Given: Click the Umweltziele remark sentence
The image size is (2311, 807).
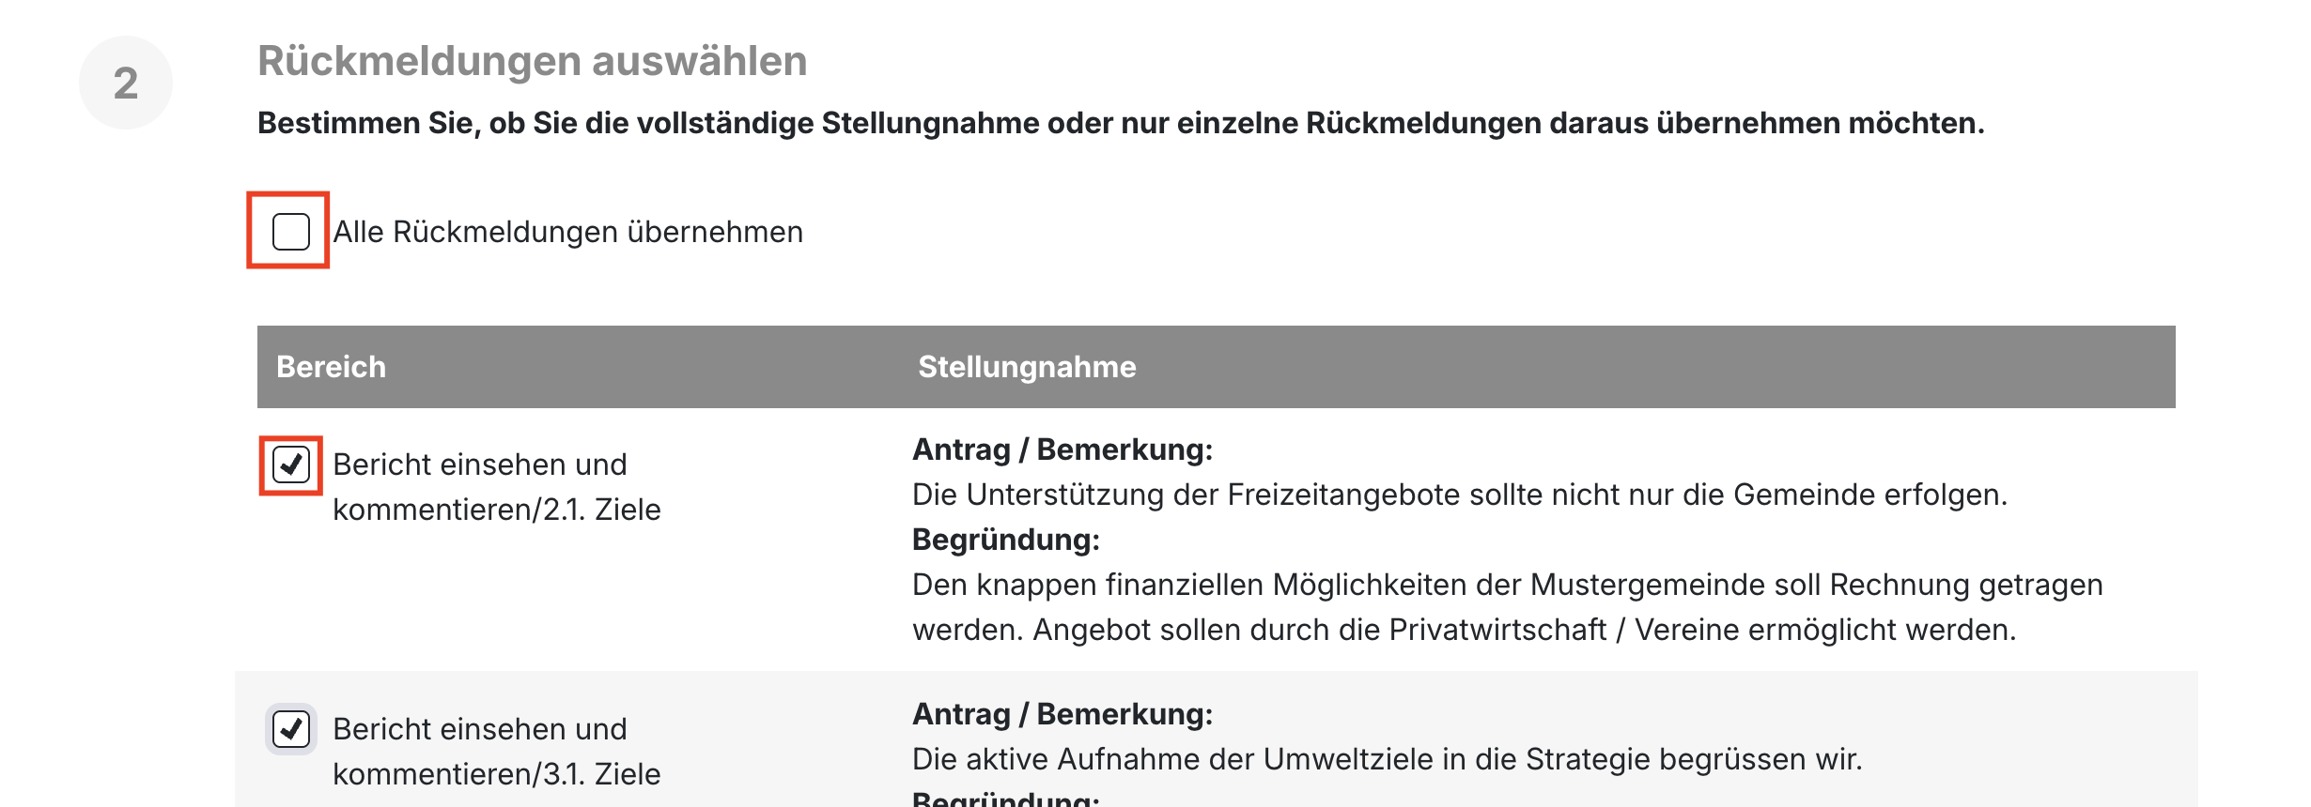Looking at the screenshot, I should (1387, 759).
